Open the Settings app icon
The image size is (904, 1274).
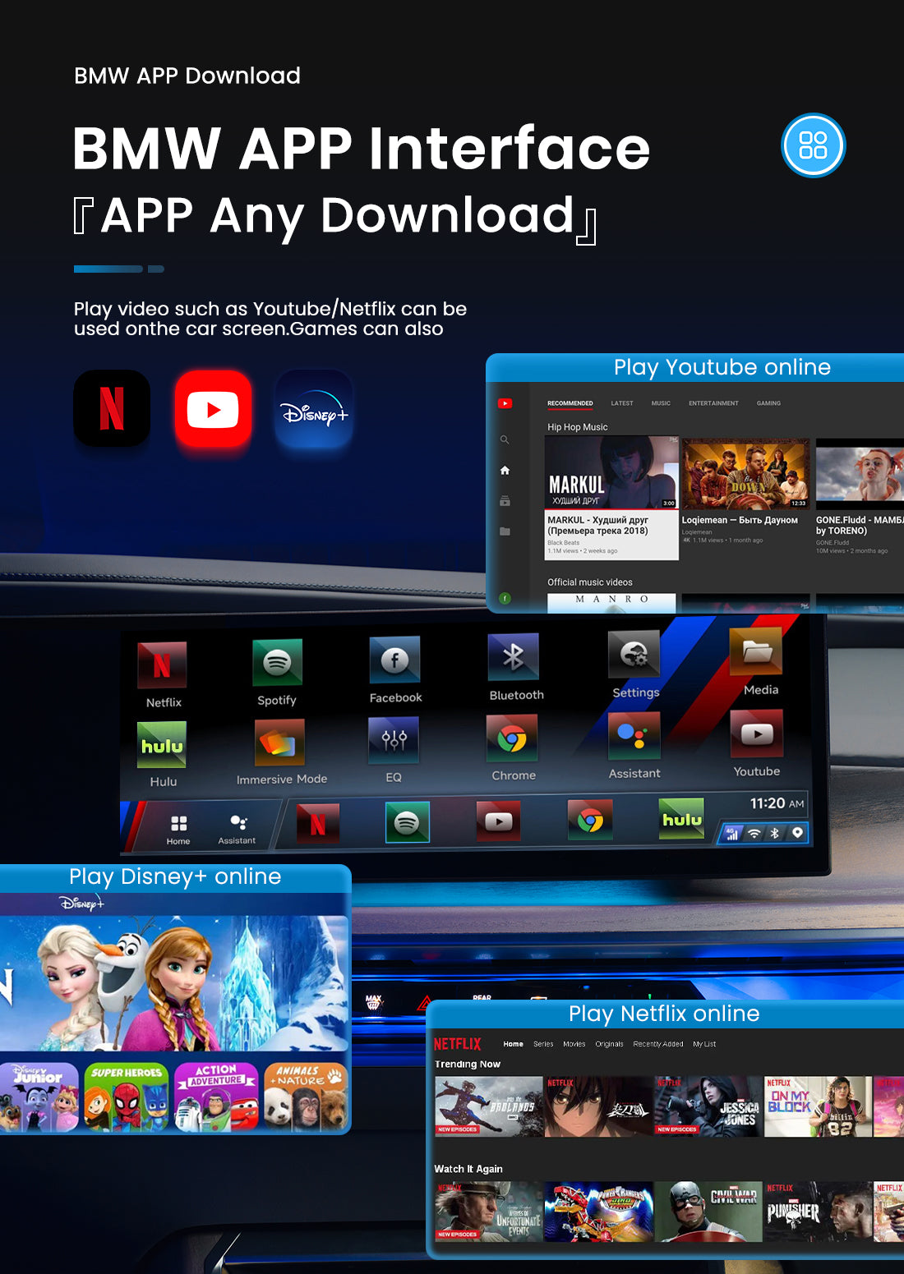pyautogui.click(x=634, y=655)
